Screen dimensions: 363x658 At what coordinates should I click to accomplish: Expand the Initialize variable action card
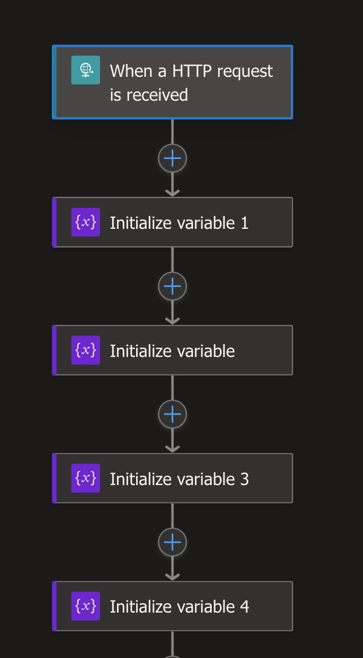(173, 350)
